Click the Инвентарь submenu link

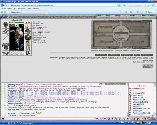104,17
